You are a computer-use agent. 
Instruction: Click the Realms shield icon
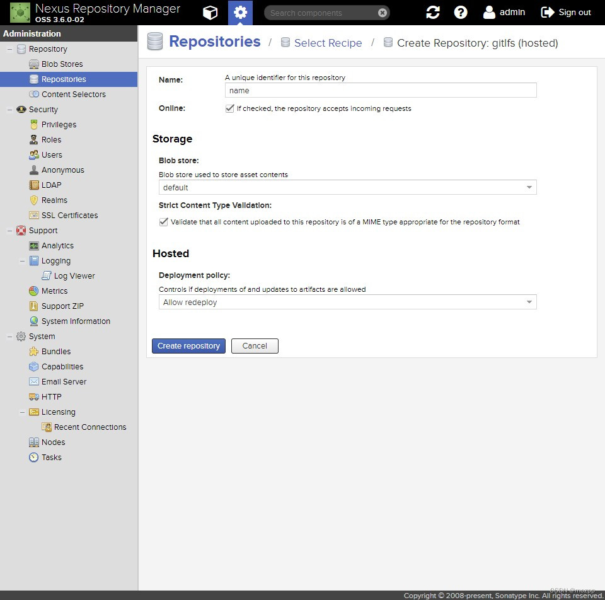click(34, 200)
